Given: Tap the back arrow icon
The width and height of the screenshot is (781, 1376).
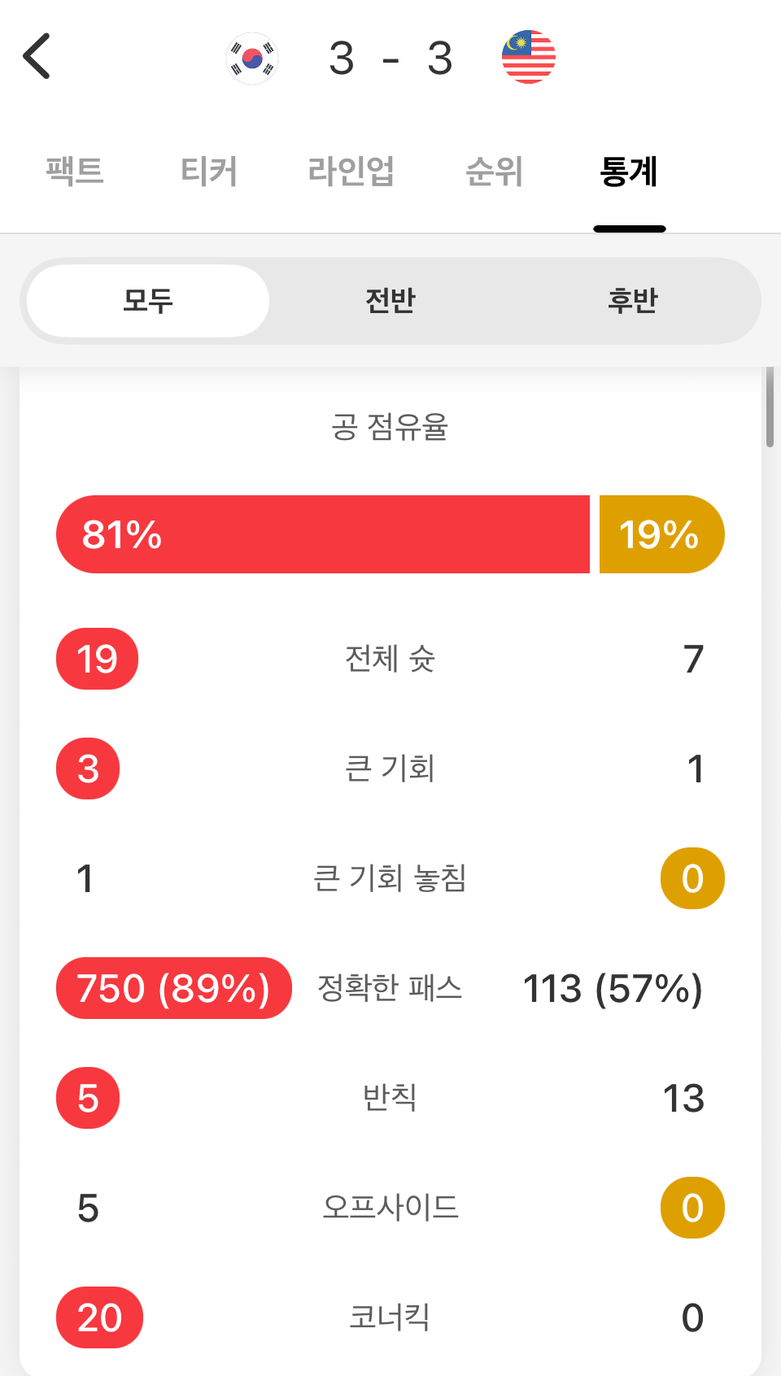Looking at the screenshot, I should 37,56.
